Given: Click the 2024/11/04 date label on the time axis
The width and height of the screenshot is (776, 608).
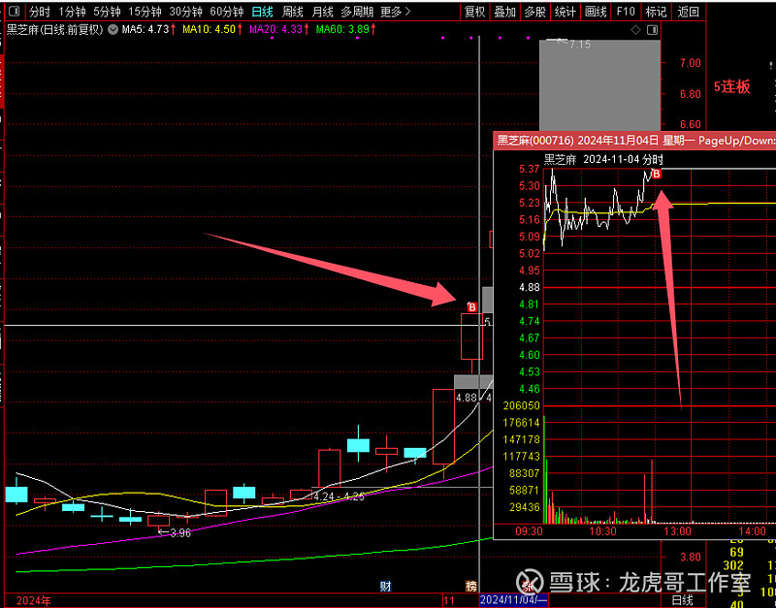Looking at the screenshot, I should pos(514,600).
